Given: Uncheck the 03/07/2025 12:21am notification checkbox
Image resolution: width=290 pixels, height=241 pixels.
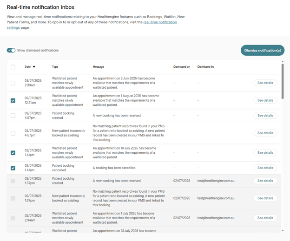Looking at the screenshot, I should (x=13, y=100).
